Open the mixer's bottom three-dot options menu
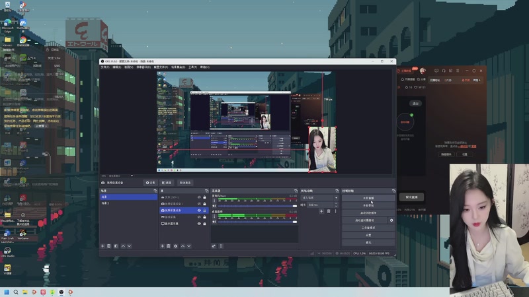 pyautogui.click(x=221, y=246)
